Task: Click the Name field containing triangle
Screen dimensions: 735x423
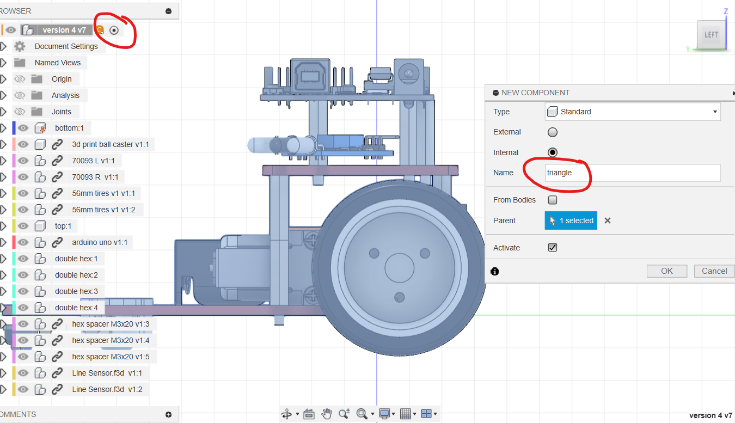Action: tap(633, 173)
